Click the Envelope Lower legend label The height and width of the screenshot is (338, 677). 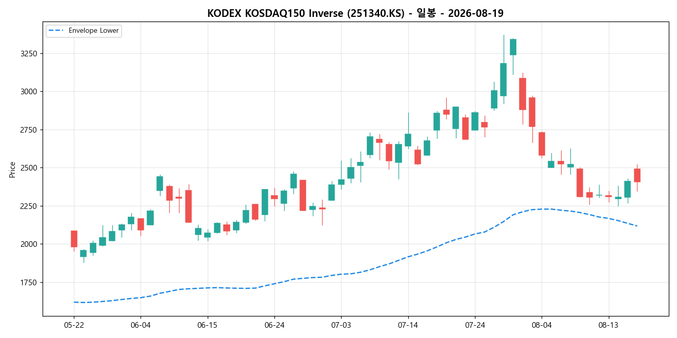click(94, 31)
